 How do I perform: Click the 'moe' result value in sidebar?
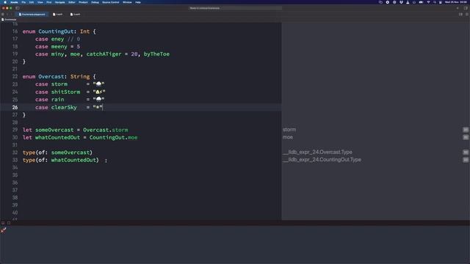coord(288,137)
